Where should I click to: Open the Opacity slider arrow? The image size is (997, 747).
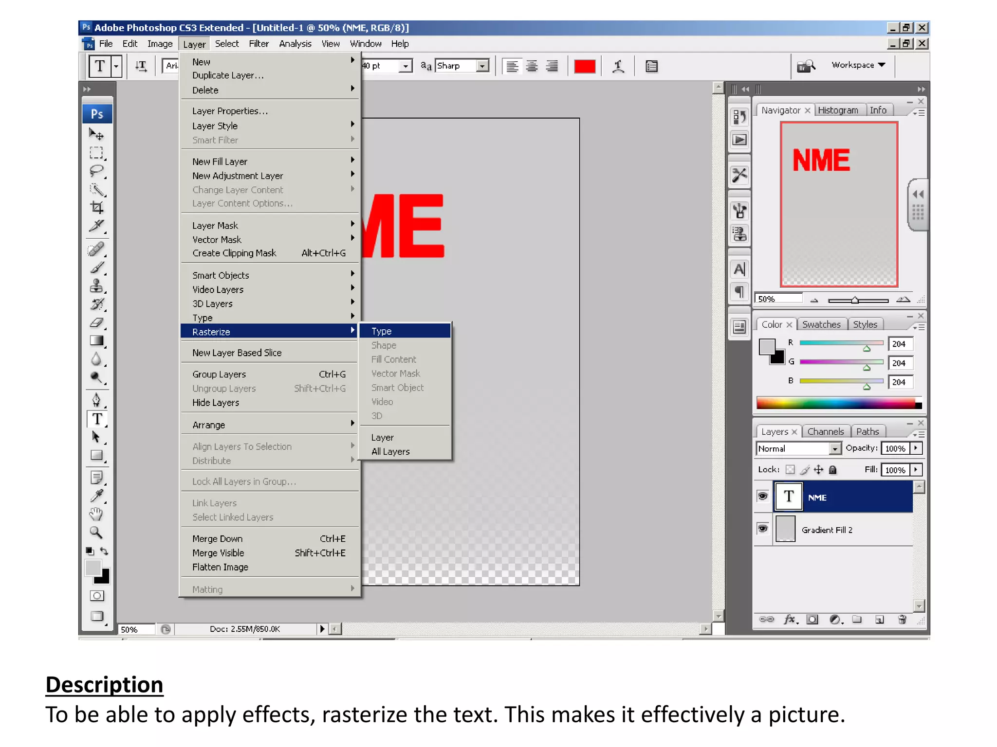916,448
